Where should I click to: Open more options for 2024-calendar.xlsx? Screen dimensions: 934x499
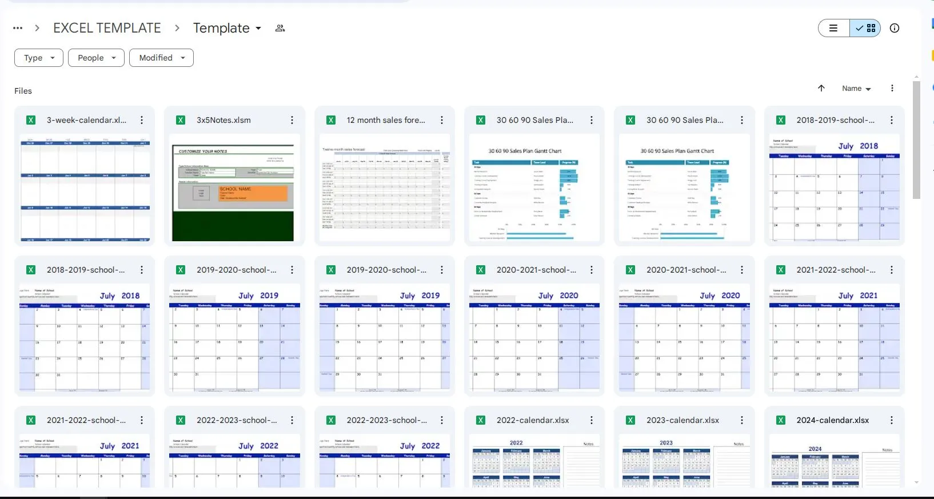(891, 420)
